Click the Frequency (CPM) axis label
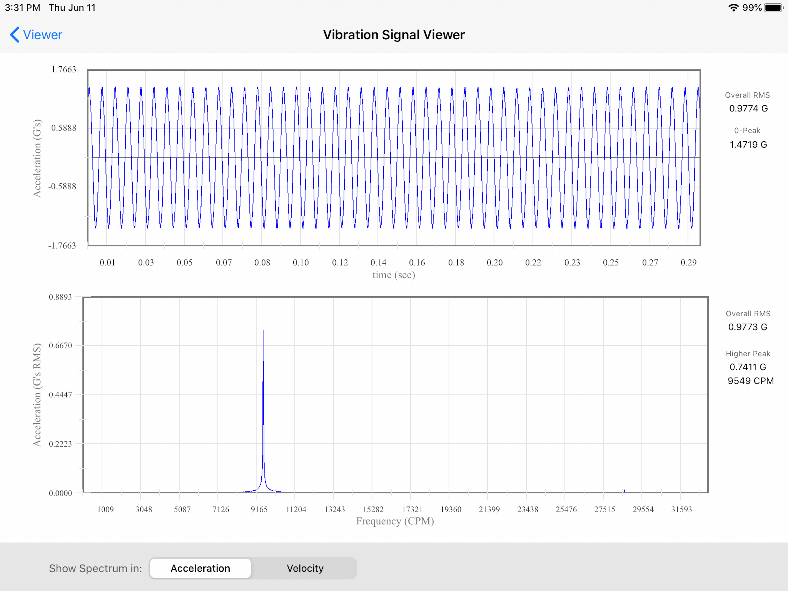 point(395,521)
